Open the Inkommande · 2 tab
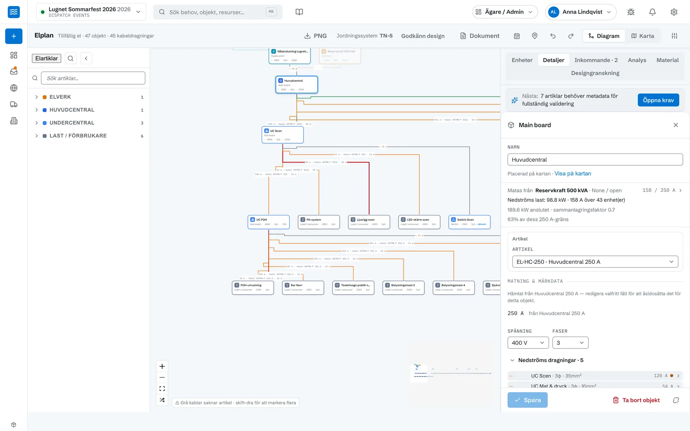 coord(596,60)
